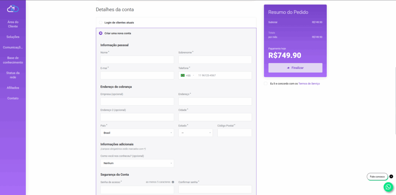Screen dimensions: 396x195
Task: Click the password info hint icon
Action: point(173,182)
